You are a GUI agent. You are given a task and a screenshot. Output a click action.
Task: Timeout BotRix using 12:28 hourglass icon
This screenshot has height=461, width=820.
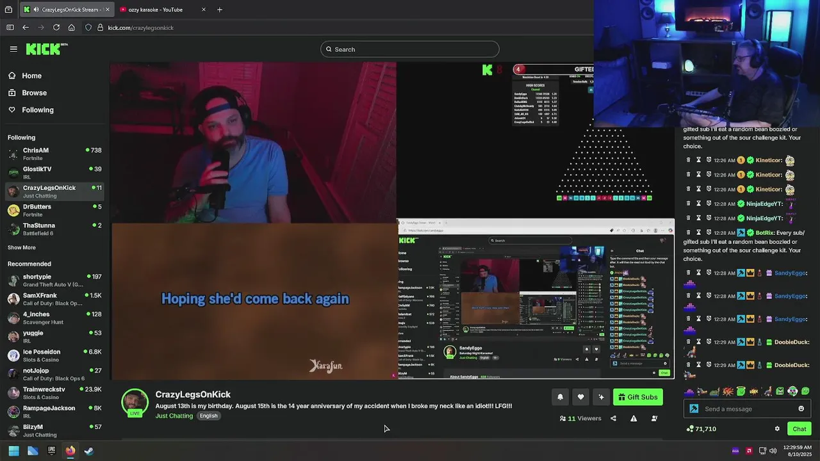point(699,232)
